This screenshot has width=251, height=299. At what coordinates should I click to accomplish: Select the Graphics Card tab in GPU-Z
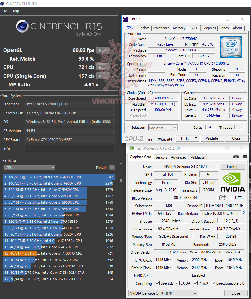click(x=141, y=157)
